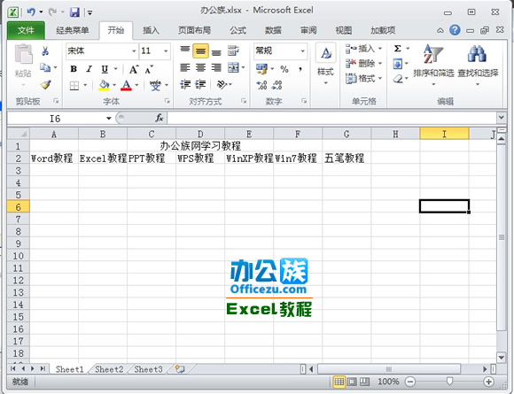Viewport: 514px width, 394px height.
Task: Switch to Page Break Preview view
Action: coord(364,382)
